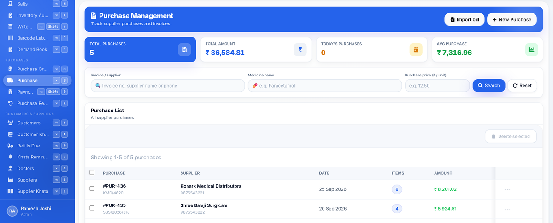The height and width of the screenshot is (223, 553).
Task: Open the Salts flask icon in sidebar
Action: pyautogui.click(x=10, y=4)
